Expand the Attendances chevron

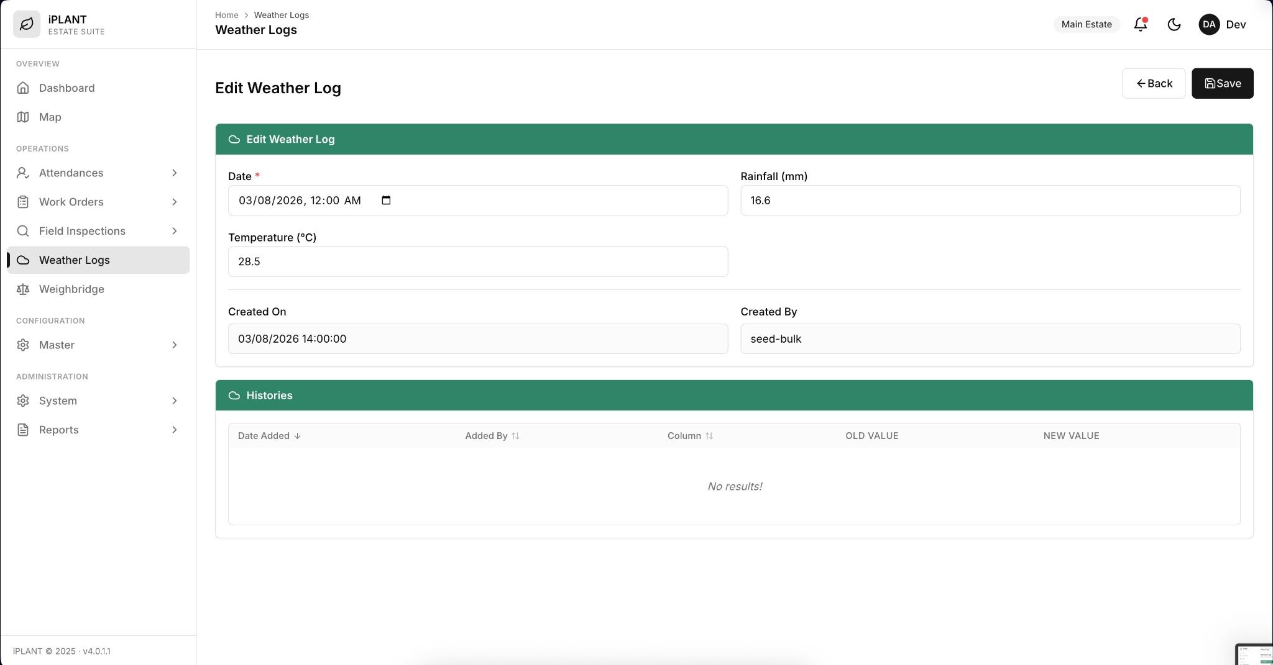click(x=175, y=173)
